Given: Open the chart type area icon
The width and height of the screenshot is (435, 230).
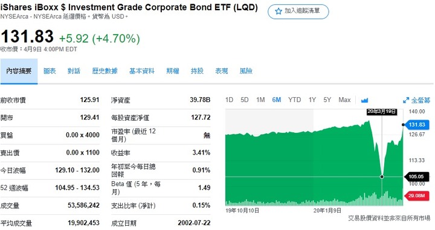Looking at the screenshot, I should pyautogui.click(x=364, y=100).
